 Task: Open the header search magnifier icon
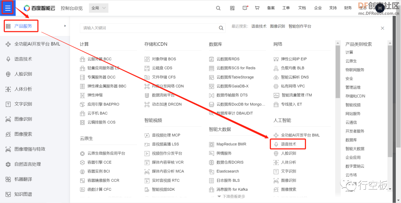(x=218, y=8)
